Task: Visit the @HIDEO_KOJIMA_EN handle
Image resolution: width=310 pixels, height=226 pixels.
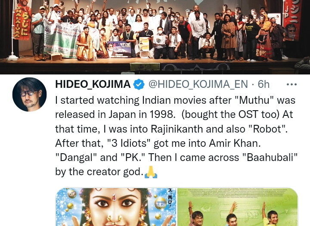Action: tap(198, 84)
